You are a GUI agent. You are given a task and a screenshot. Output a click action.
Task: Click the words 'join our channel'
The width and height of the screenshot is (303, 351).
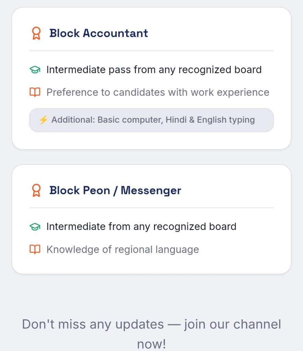tap(233, 324)
